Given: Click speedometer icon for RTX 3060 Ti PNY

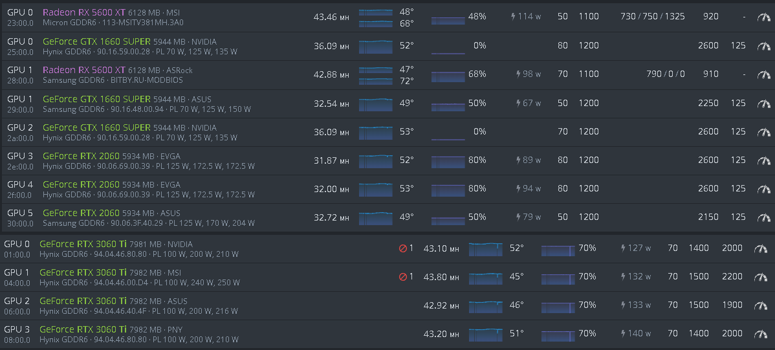Looking at the screenshot, I should click(761, 334).
